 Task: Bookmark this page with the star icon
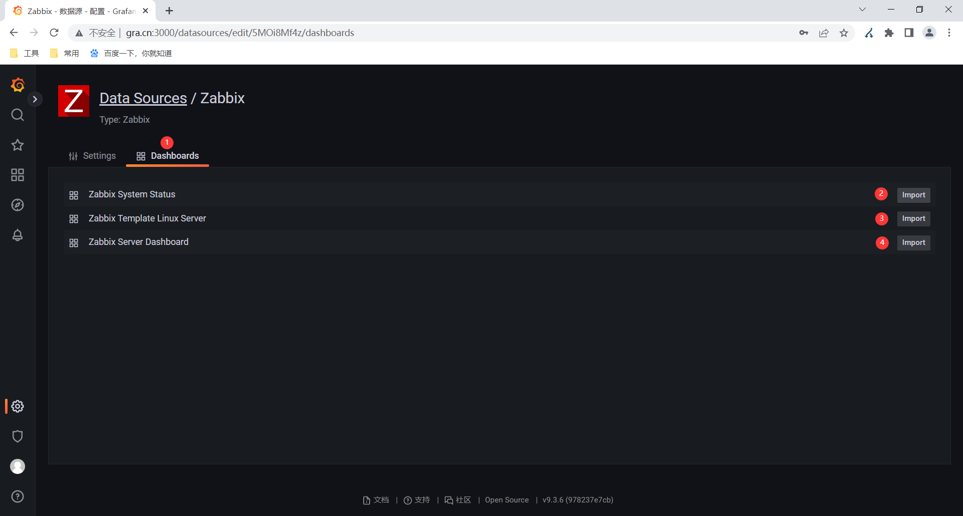[x=844, y=33]
